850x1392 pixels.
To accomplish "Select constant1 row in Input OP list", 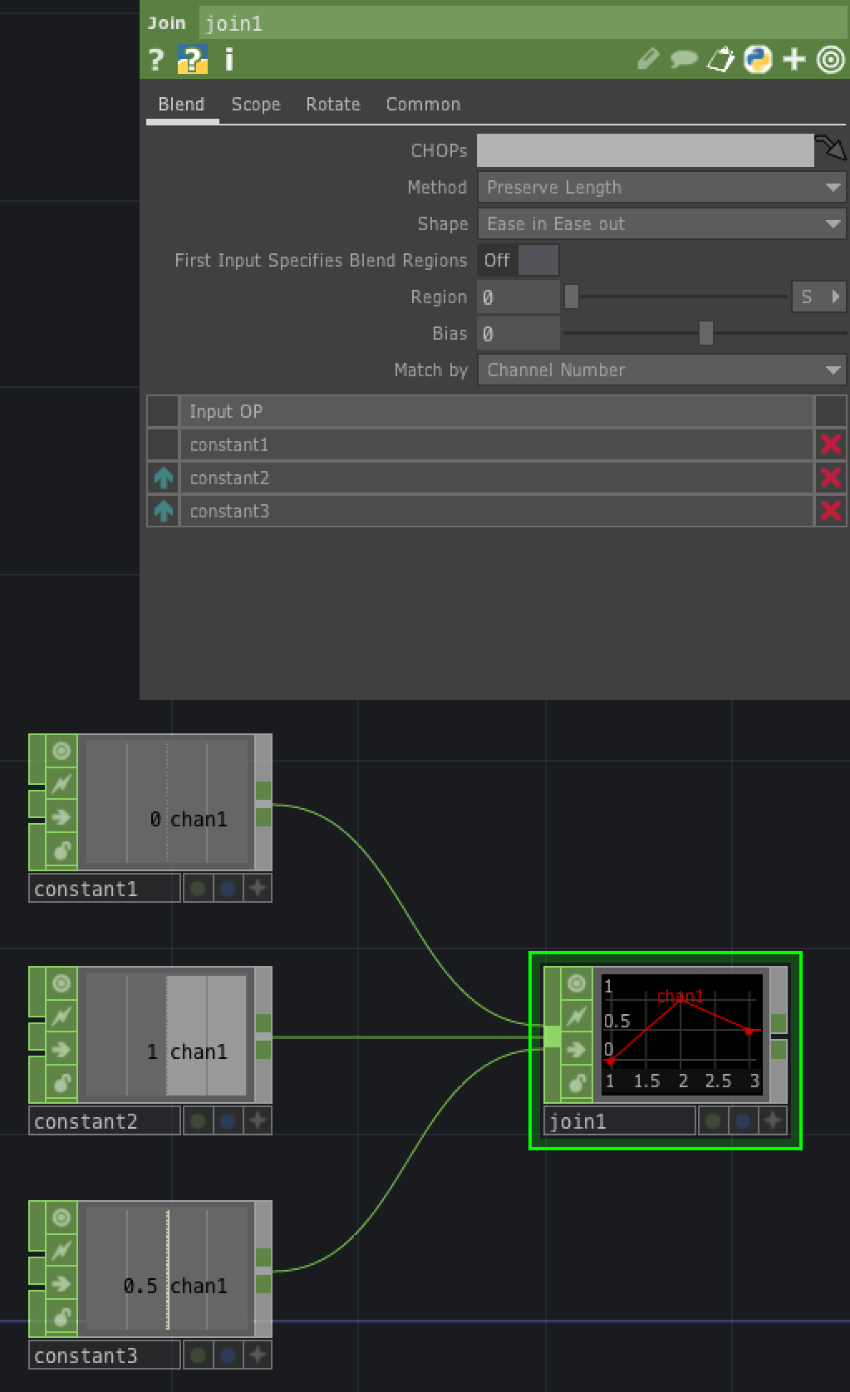I will pos(497,444).
